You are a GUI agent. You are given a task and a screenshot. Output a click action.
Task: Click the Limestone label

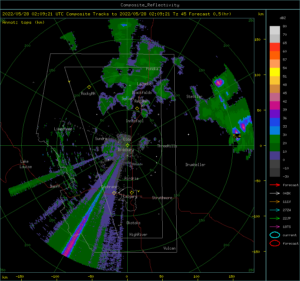[x=63, y=129]
